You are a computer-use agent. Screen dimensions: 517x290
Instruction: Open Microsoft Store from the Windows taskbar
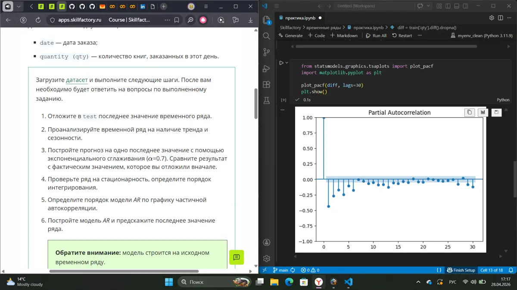304,282
